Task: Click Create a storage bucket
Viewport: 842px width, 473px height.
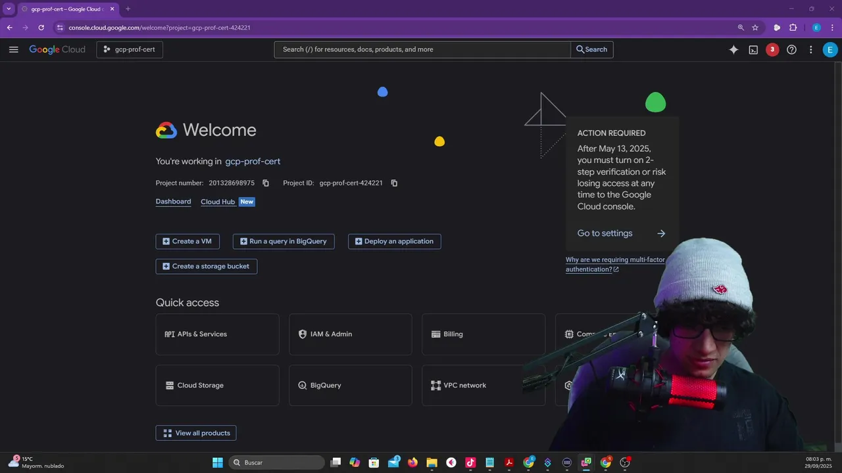Action: 207,266
